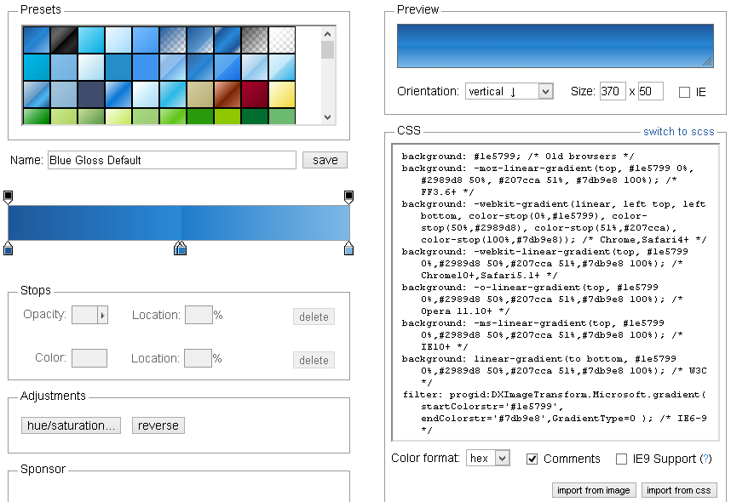731x502 pixels.
Task: Click the gradient Preview area
Action: point(555,46)
